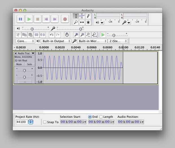Click the output volume slider thumb
Screen dimensions: 175x148
pyautogui.click(x=32, y=29)
